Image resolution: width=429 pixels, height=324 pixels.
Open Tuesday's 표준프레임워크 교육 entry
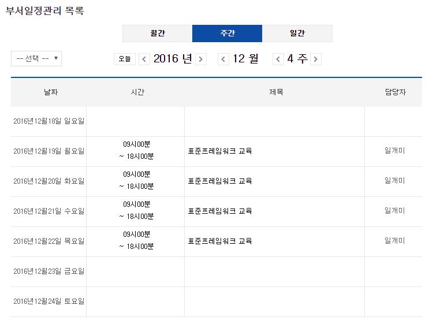pyautogui.click(x=220, y=181)
